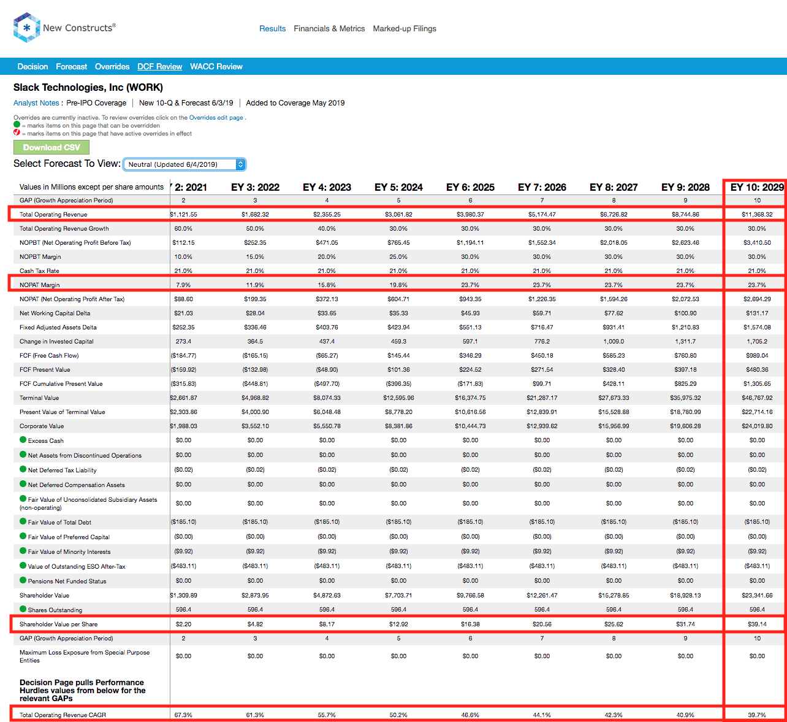Viewport: 787px width, 722px height.
Task: Click the Shareholder Value row label
Action: click(x=44, y=596)
